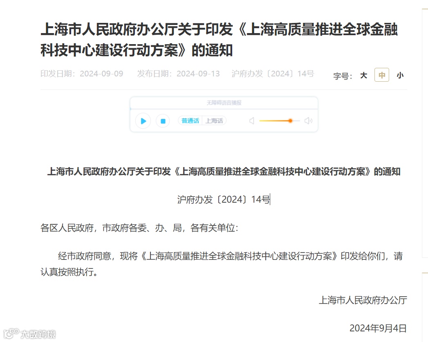Click the large page title headline

[x=219, y=40]
